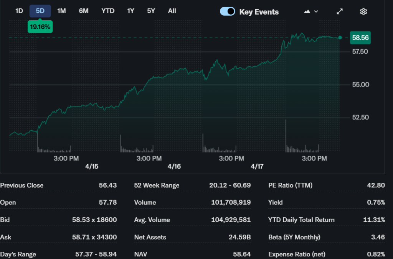
Task: Click the Previous Close label
Action: [x=22, y=185]
